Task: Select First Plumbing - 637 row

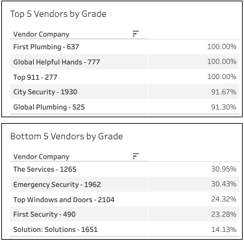Action: (x=125, y=47)
